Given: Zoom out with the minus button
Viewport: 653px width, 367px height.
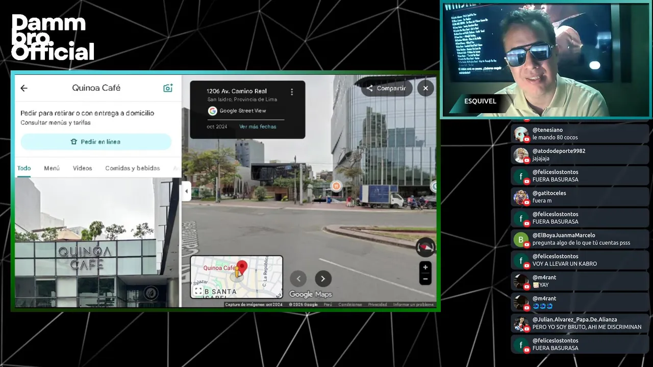Looking at the screenshot, I should tap(425, 279).
